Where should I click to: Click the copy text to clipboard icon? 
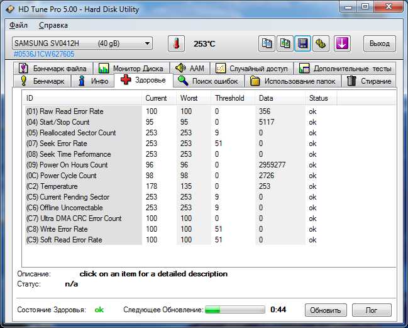coord(267,43)
